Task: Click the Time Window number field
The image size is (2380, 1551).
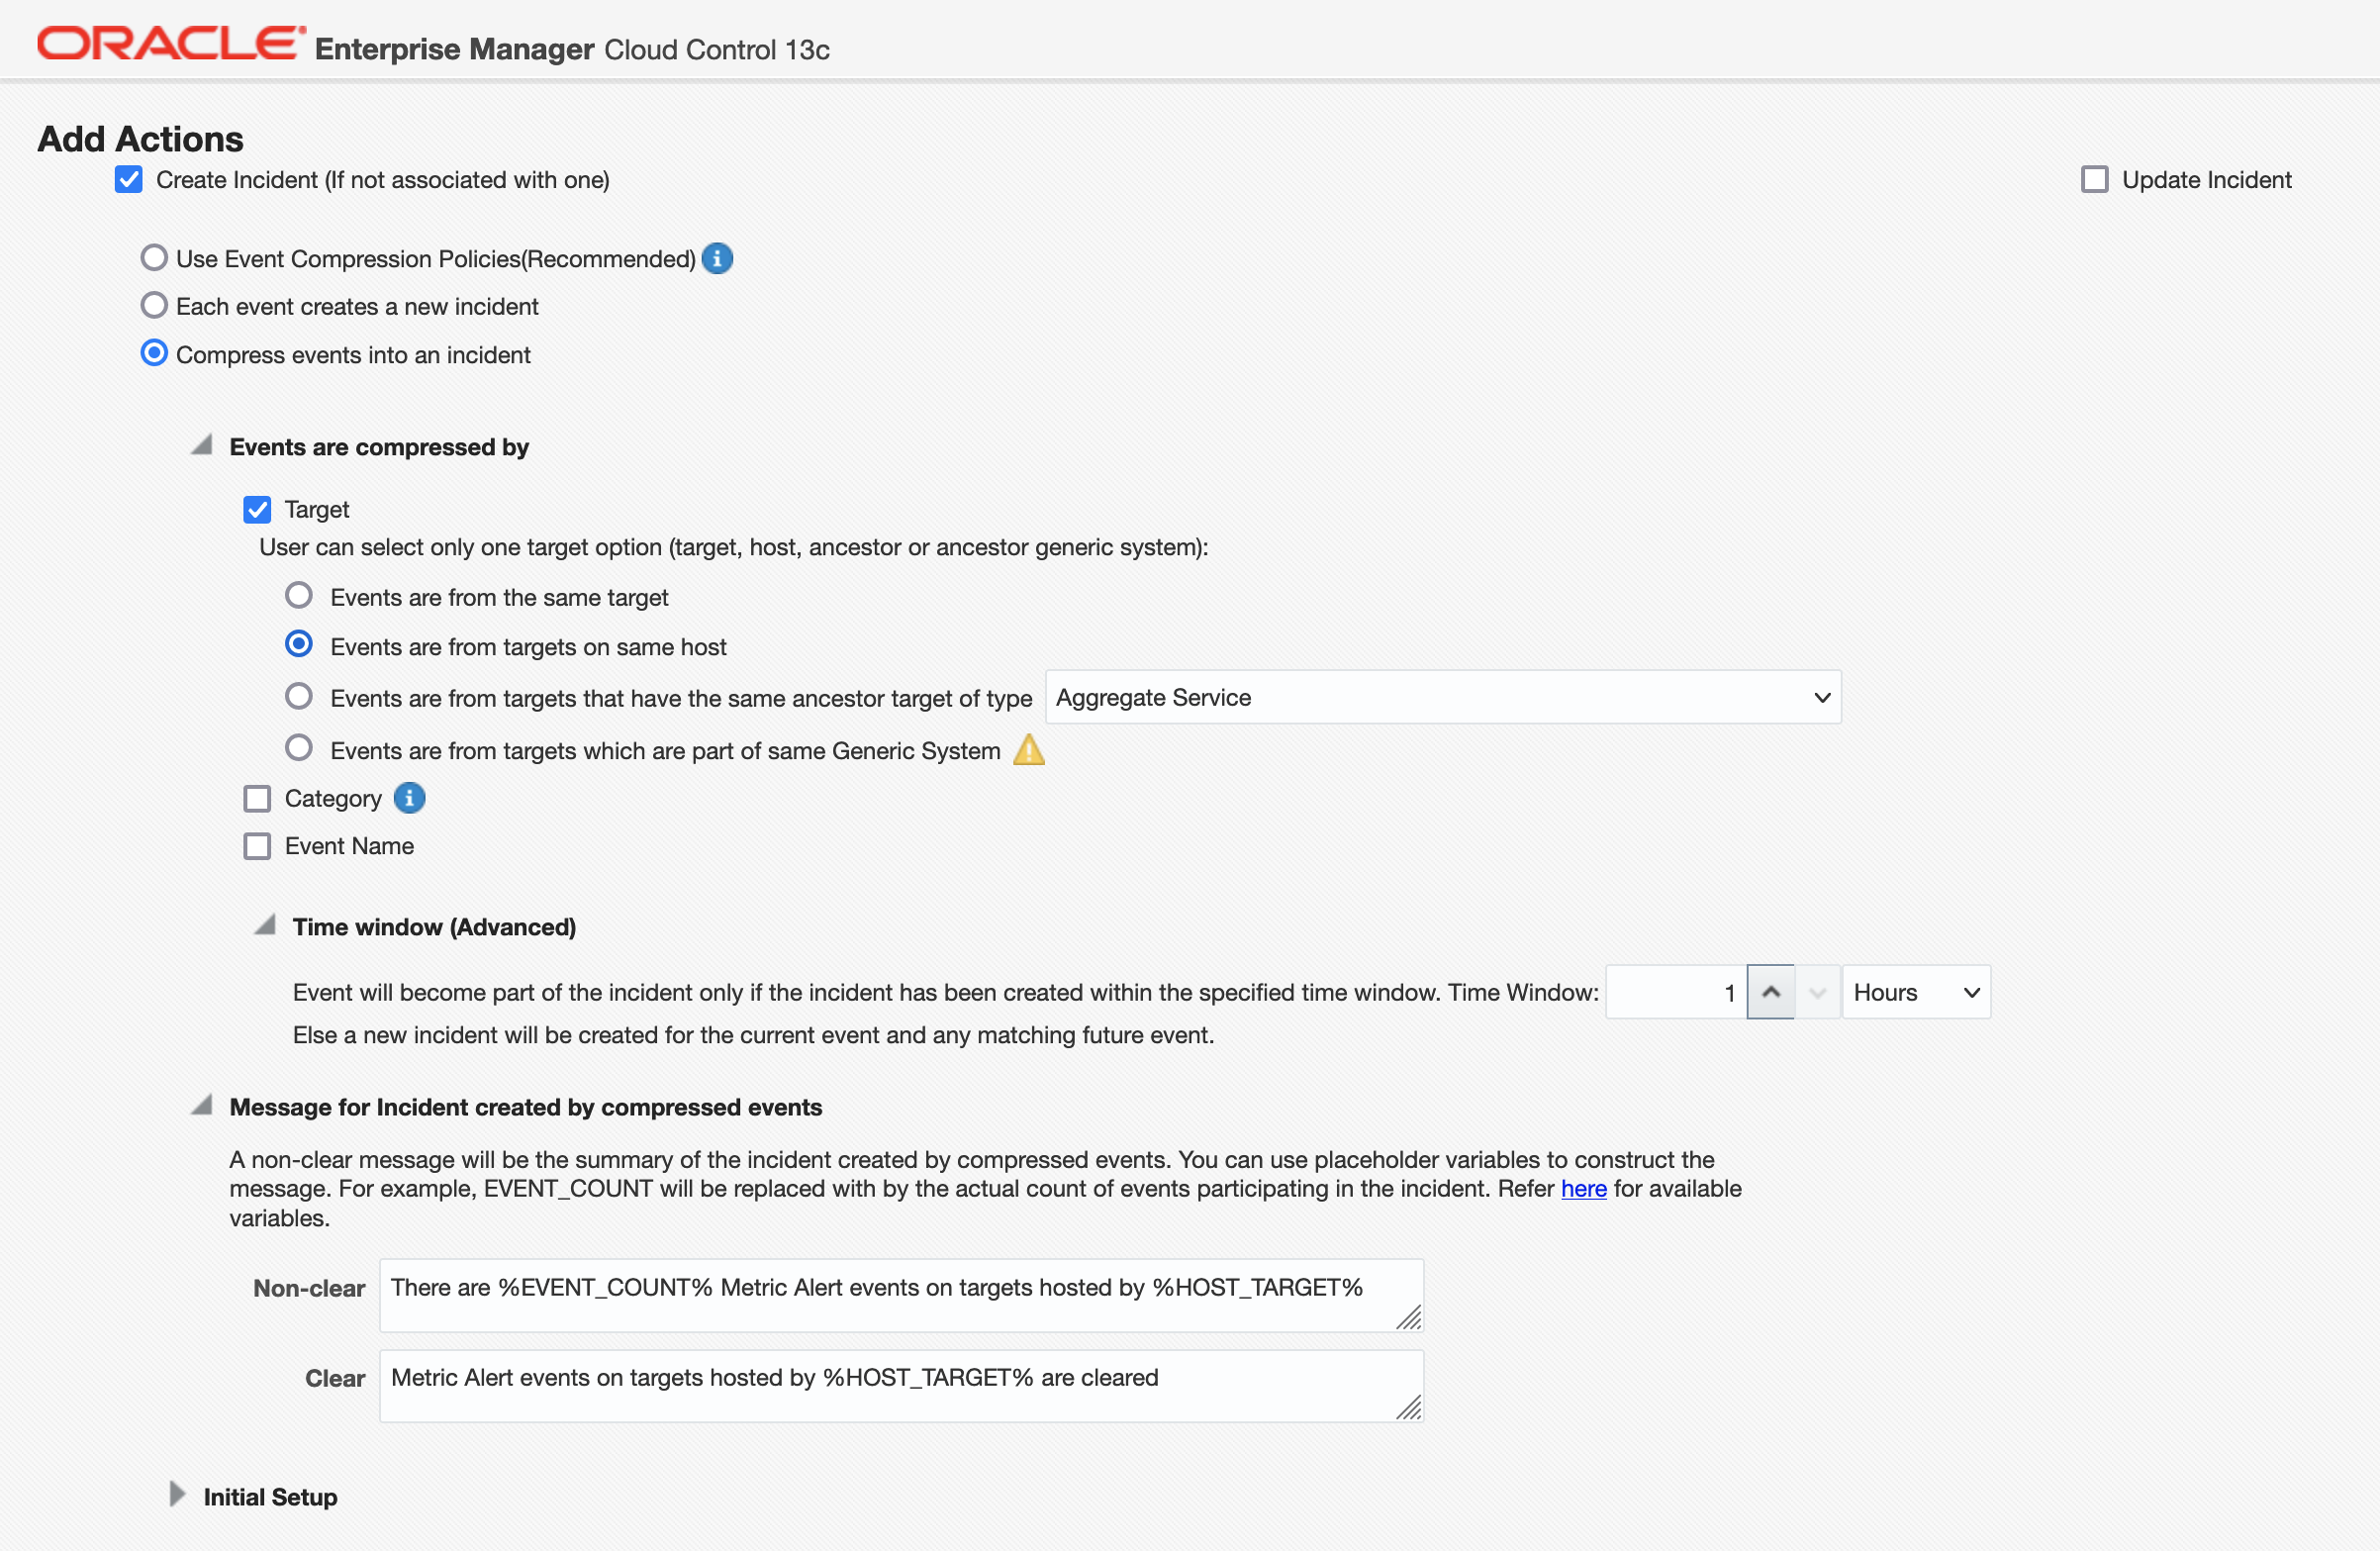Action: click(1675, 992)
